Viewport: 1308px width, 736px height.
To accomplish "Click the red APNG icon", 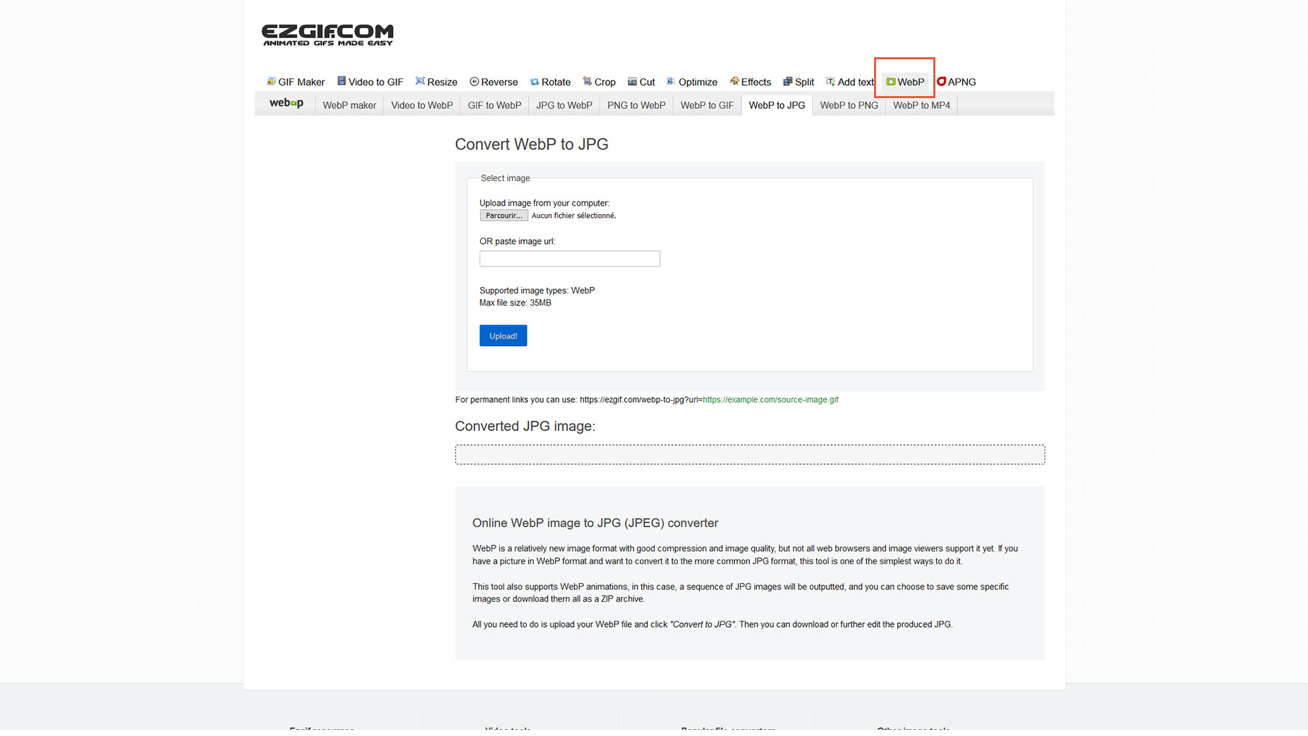I will pos(941,82).
